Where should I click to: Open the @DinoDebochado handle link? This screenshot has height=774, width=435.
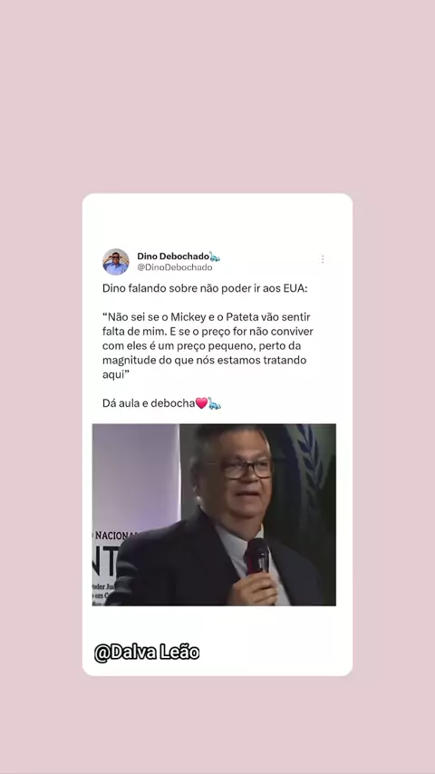click(175, 267)
